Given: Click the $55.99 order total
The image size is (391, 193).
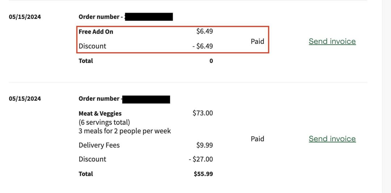Looking at the screenshot, I should coord(203,174).
